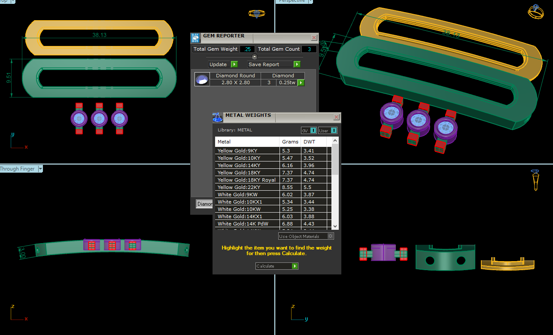This screenshot has height=335, width=553.
Task: Click the gem icon in Top viewport
Action: [x=257, y=14]
